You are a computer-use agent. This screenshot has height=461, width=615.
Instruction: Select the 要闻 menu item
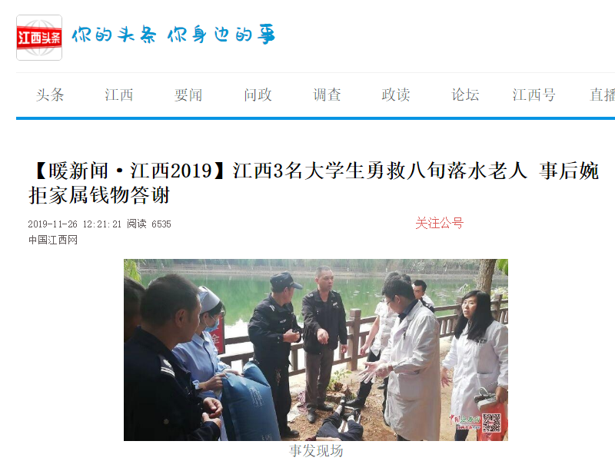188,95
